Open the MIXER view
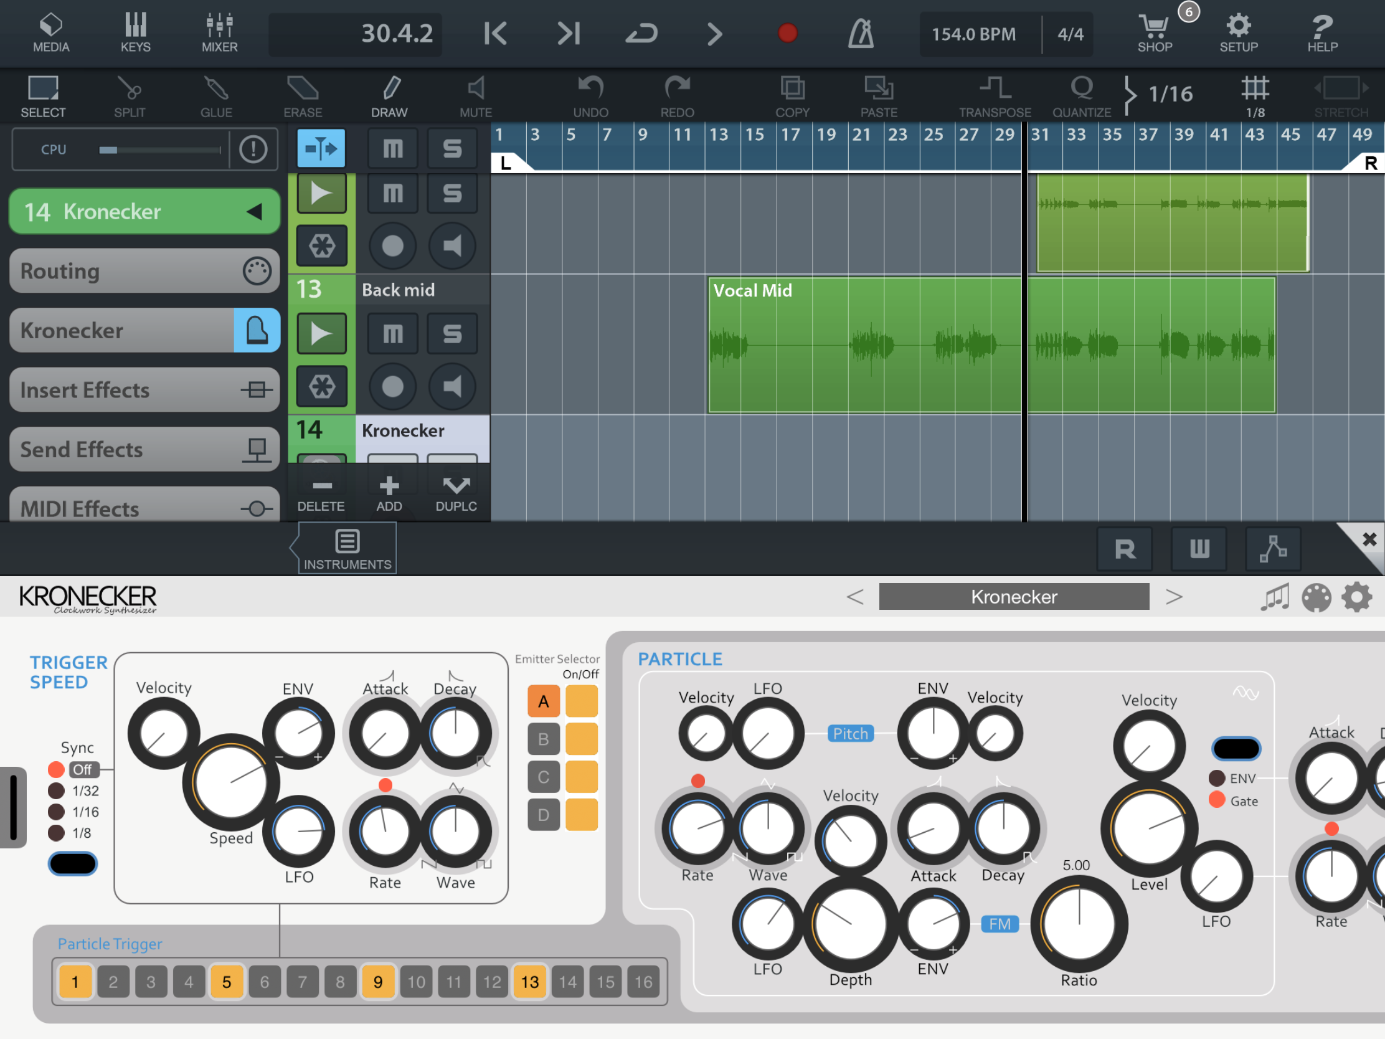The width and height of the screenshot is (1385, 1039). pyautogui.click(x=219, y=32)
